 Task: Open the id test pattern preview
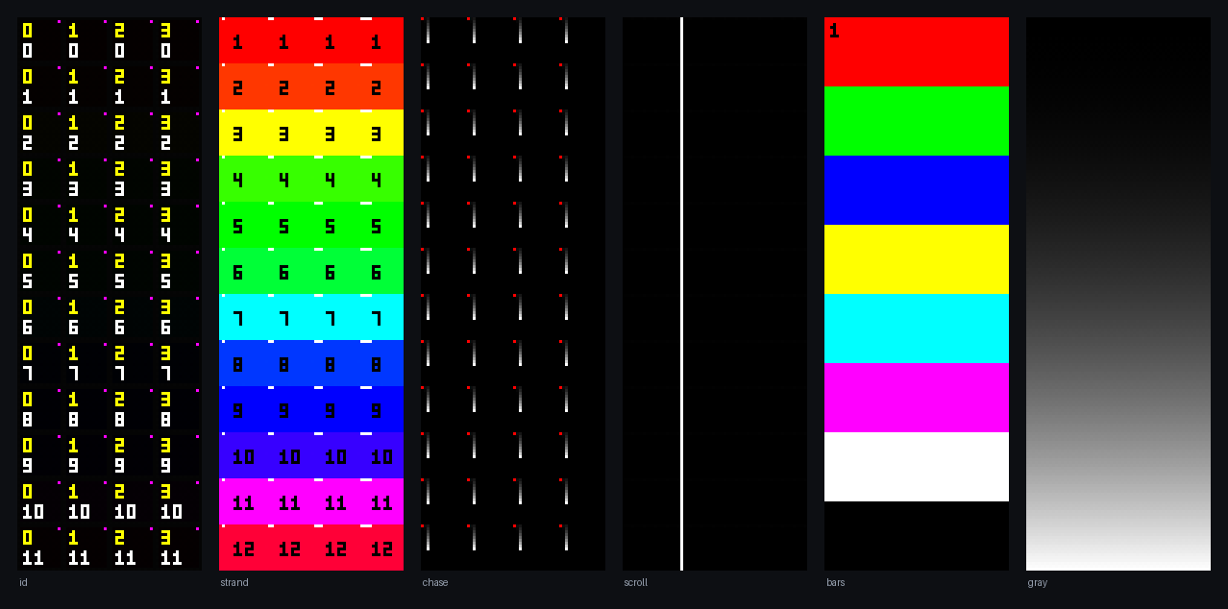pos(110,294)
